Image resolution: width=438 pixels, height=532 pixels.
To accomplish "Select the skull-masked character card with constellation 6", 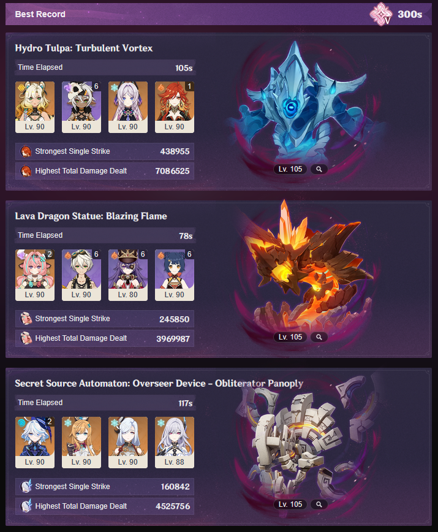I will tap(81, 107).
